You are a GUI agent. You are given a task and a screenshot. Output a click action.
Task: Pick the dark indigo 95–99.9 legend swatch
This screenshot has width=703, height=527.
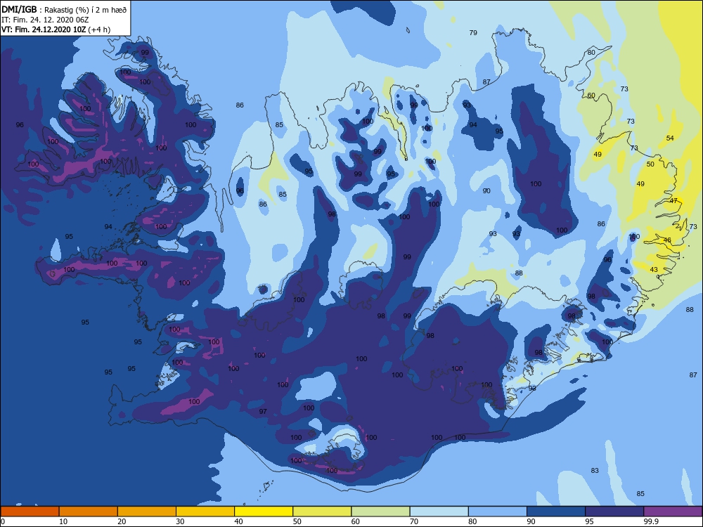(x=614, y=512)
